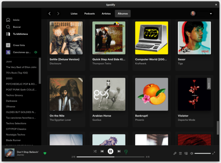Click the Journey artist name in player
Viewport: 221px width, 163px height.
click(x=20, y=155)
